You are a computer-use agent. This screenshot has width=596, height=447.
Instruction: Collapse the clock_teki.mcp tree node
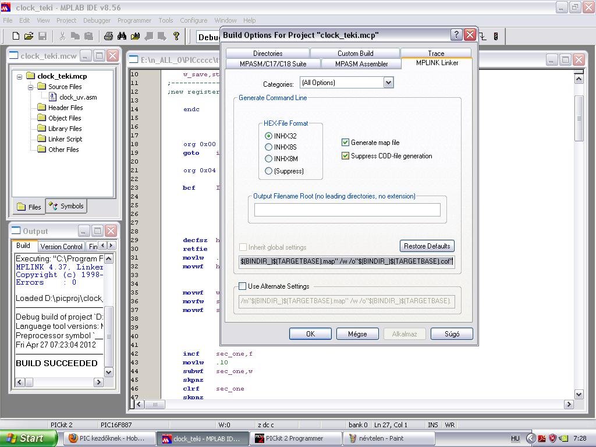click(x=19, y=76)
